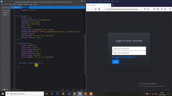
Task: Switch to Brackets taskbar icon
Action: (x=80, y=94)
